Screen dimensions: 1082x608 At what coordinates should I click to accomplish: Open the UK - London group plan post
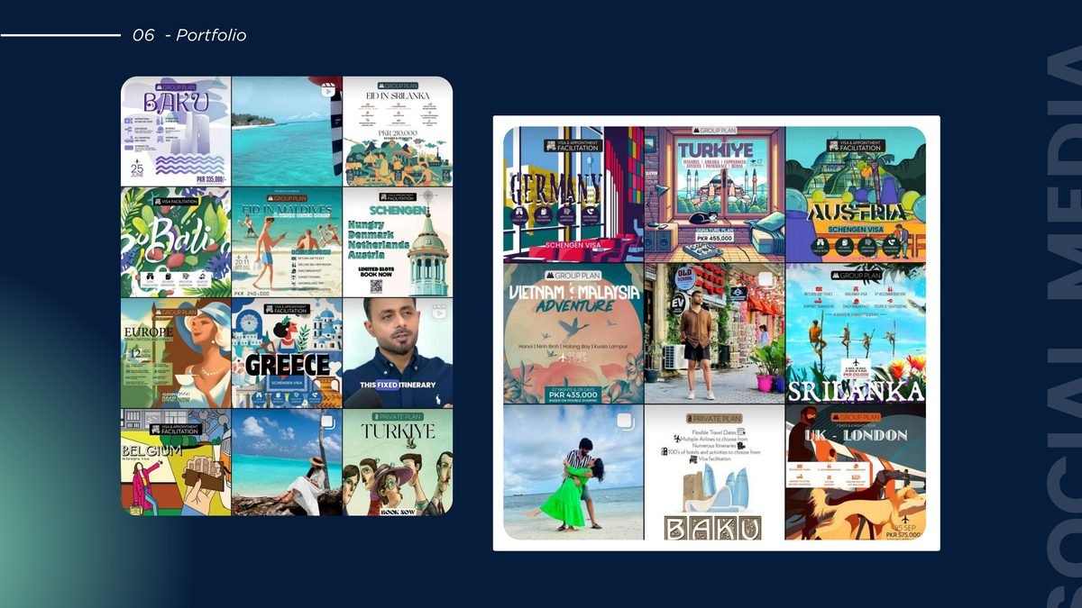click(x=856, y=472)
